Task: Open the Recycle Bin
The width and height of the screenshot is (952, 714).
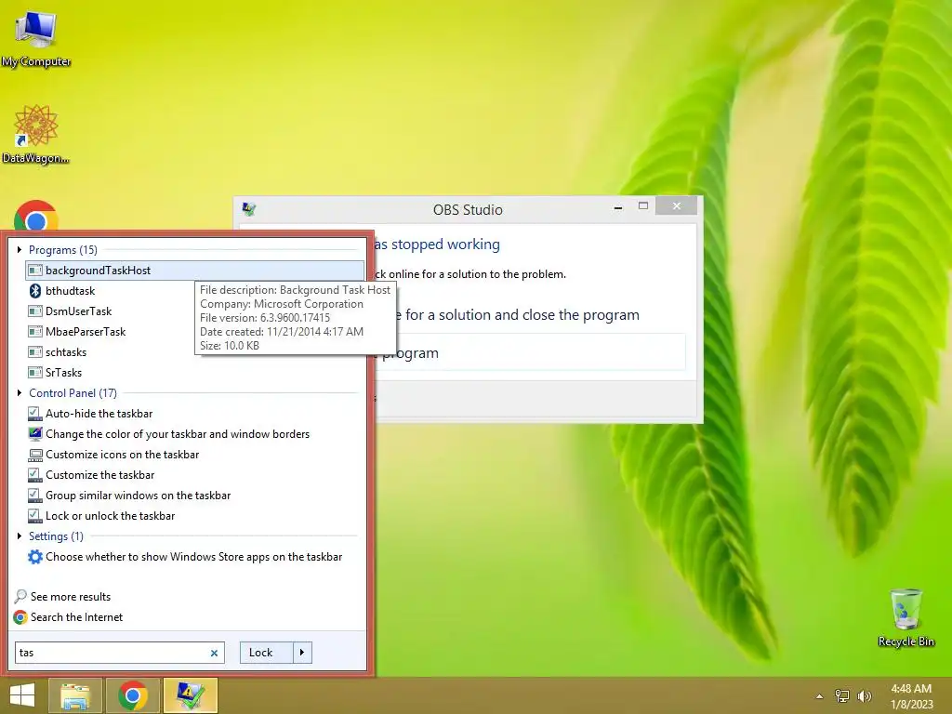Action: [906, 617]
